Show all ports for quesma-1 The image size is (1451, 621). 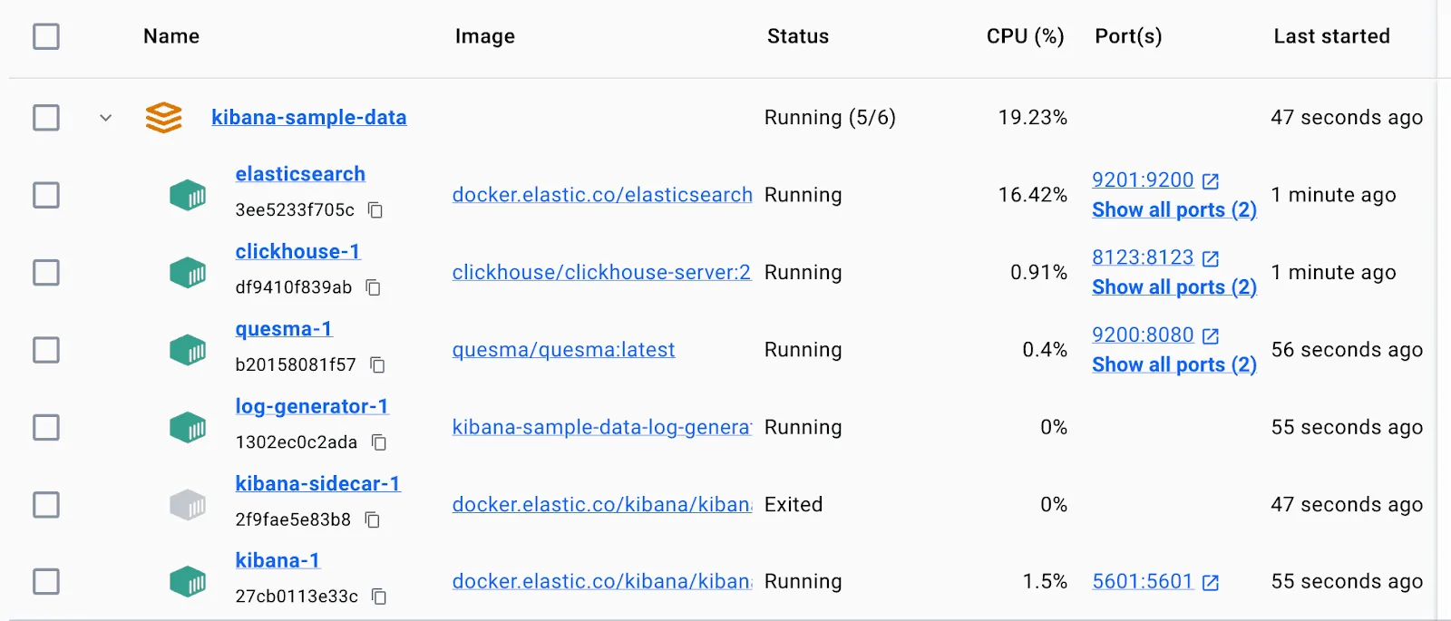[1173, 364]
